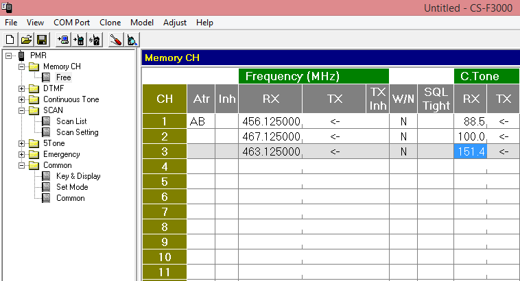Viewport: 520px width, 281px height.
Task: Expand the Emergency folder node
Action: click(x=21, y=154)
